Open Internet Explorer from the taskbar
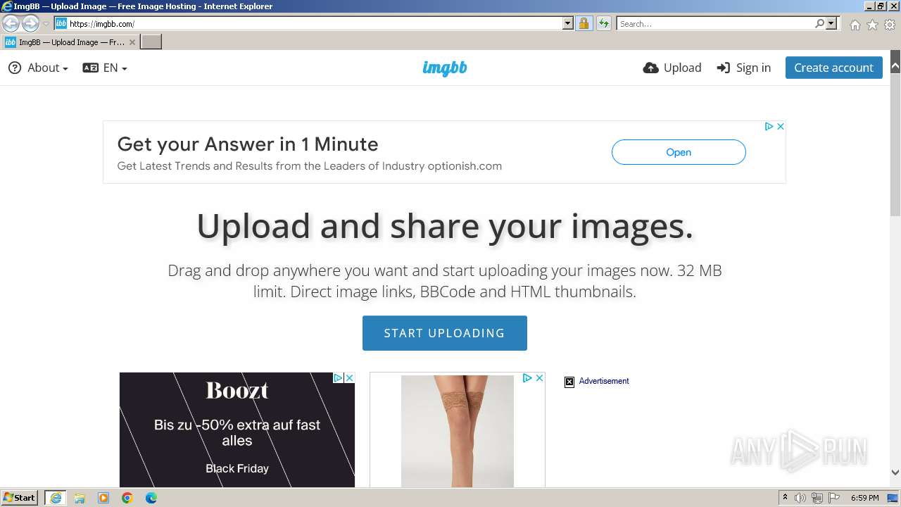This screenshot has width=901, height=507. pos(56,498)
